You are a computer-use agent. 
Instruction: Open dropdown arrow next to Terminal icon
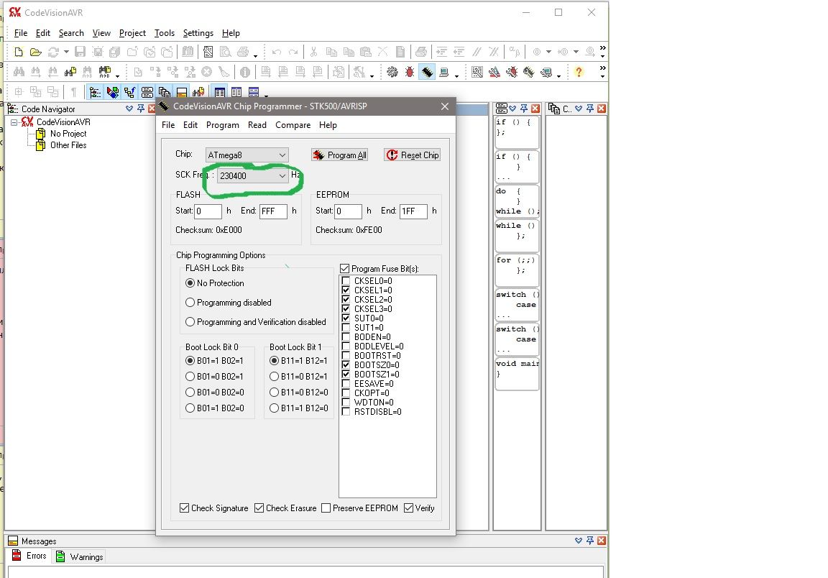click(x=457, y=75)
